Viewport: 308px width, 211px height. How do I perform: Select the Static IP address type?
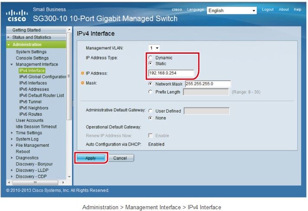[x=151, y=64]
